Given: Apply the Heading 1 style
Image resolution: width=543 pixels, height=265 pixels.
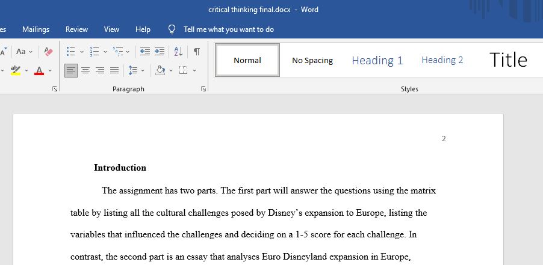Looking at the screenshot, I should [377, 61].
